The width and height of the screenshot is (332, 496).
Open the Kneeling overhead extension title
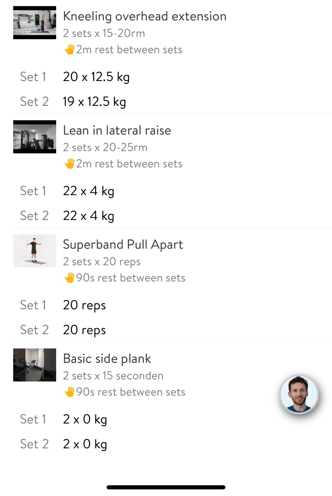145,17
